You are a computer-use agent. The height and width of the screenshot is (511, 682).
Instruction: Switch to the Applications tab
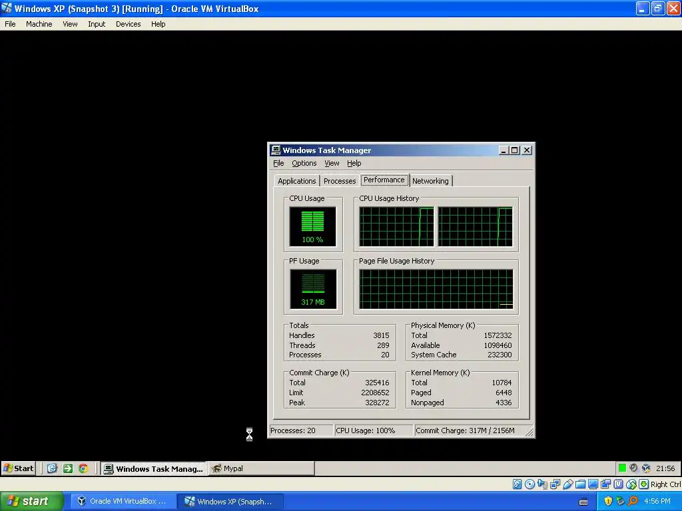tap(297, 181)
